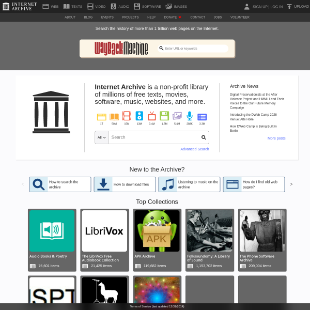Click the magnifier icon in the Wayback search field
Image resolution: width=310 pixels, height=310 pixels.
[x=161, y=48]
